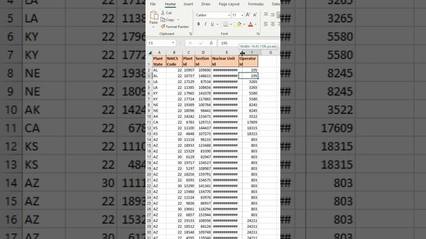
Task: Select column C header
Action: (x=188, y=52)
